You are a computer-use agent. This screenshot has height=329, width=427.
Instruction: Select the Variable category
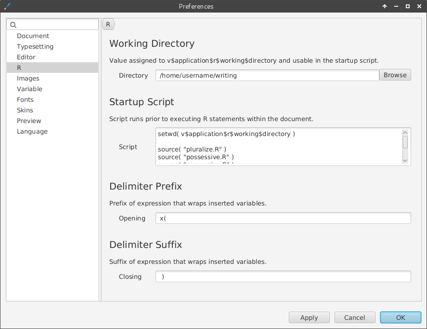coord(29,89)
